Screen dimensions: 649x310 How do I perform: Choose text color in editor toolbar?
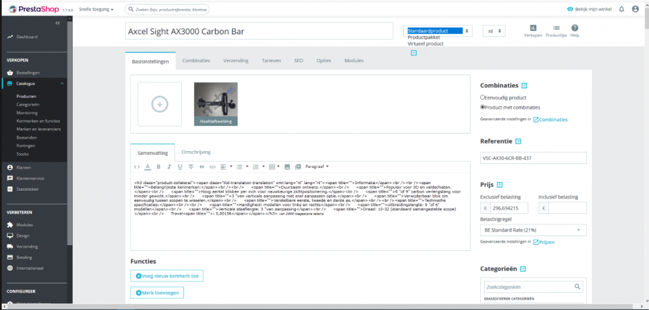(x=147, y=167)
